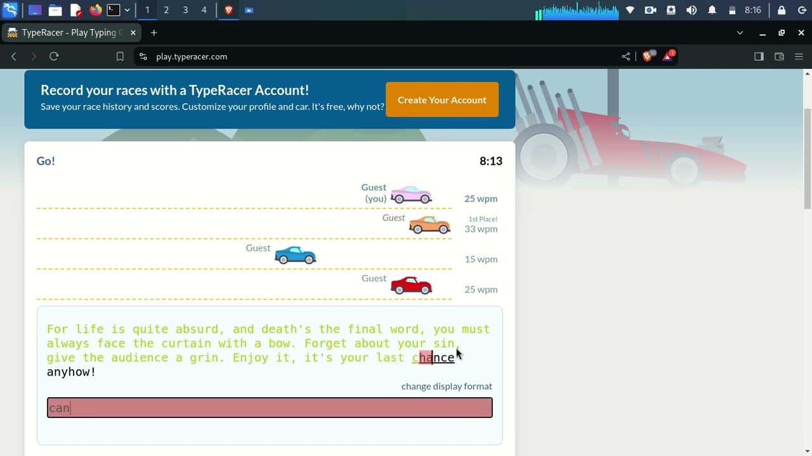Open the 8:16 panel clock

coord(753,10)
